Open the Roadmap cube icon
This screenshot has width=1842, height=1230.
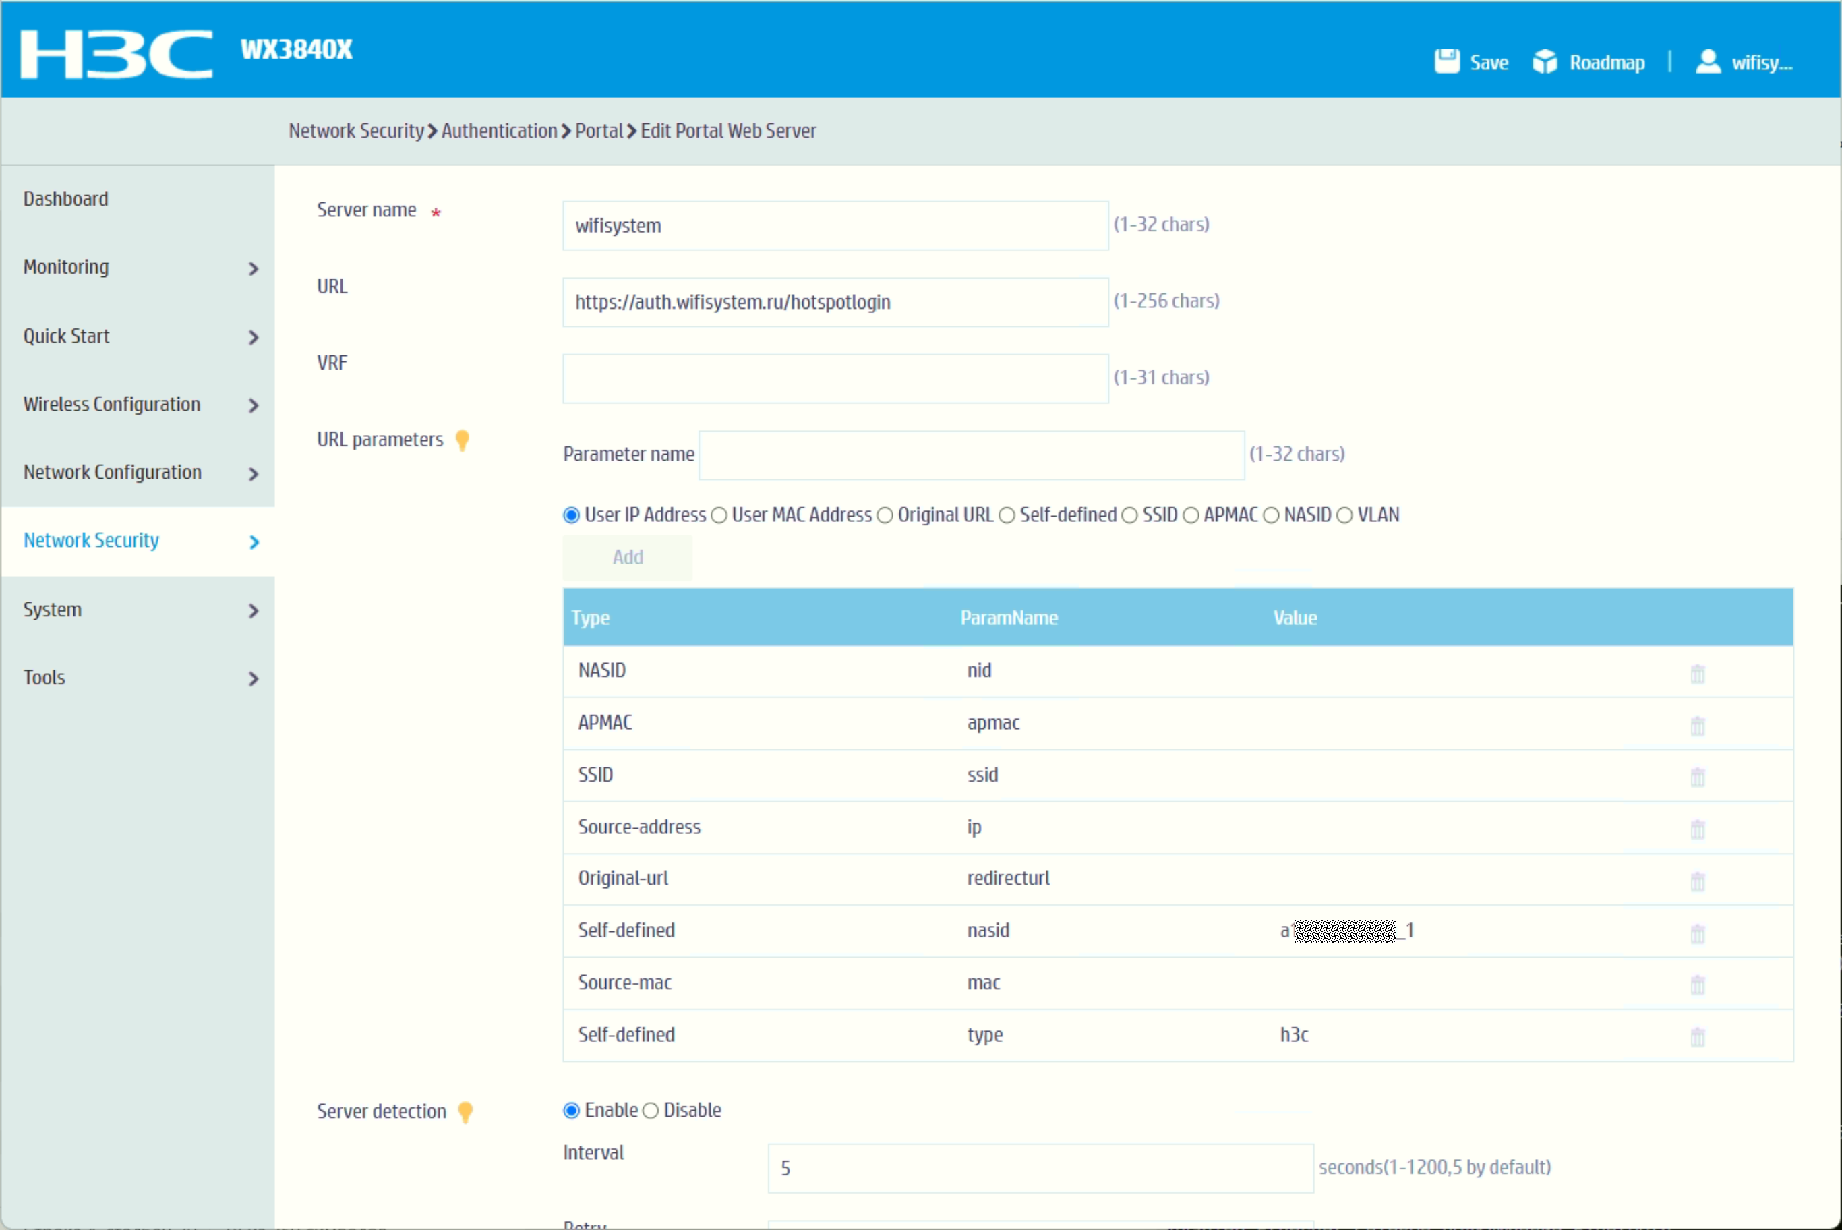tap(1545, 61)
